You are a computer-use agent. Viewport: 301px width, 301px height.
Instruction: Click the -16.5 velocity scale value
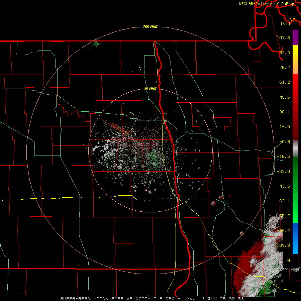pyautogui.click(x=283, y=157)
